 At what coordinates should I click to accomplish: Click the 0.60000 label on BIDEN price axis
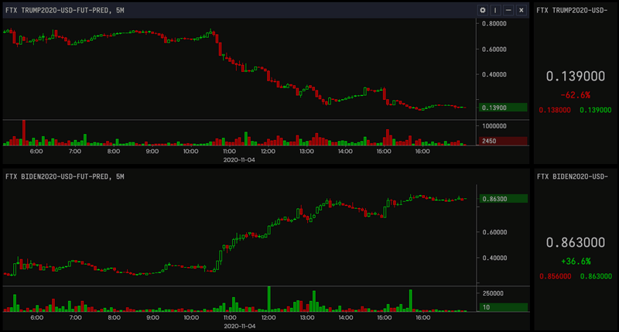[494, 232]
